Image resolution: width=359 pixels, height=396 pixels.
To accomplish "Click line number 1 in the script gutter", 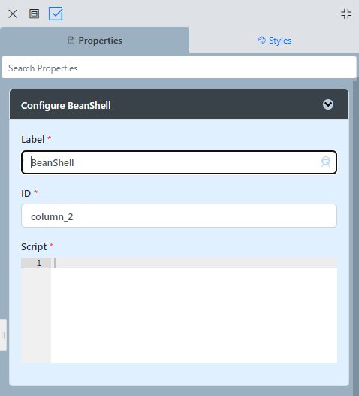I will click(38, 263).
